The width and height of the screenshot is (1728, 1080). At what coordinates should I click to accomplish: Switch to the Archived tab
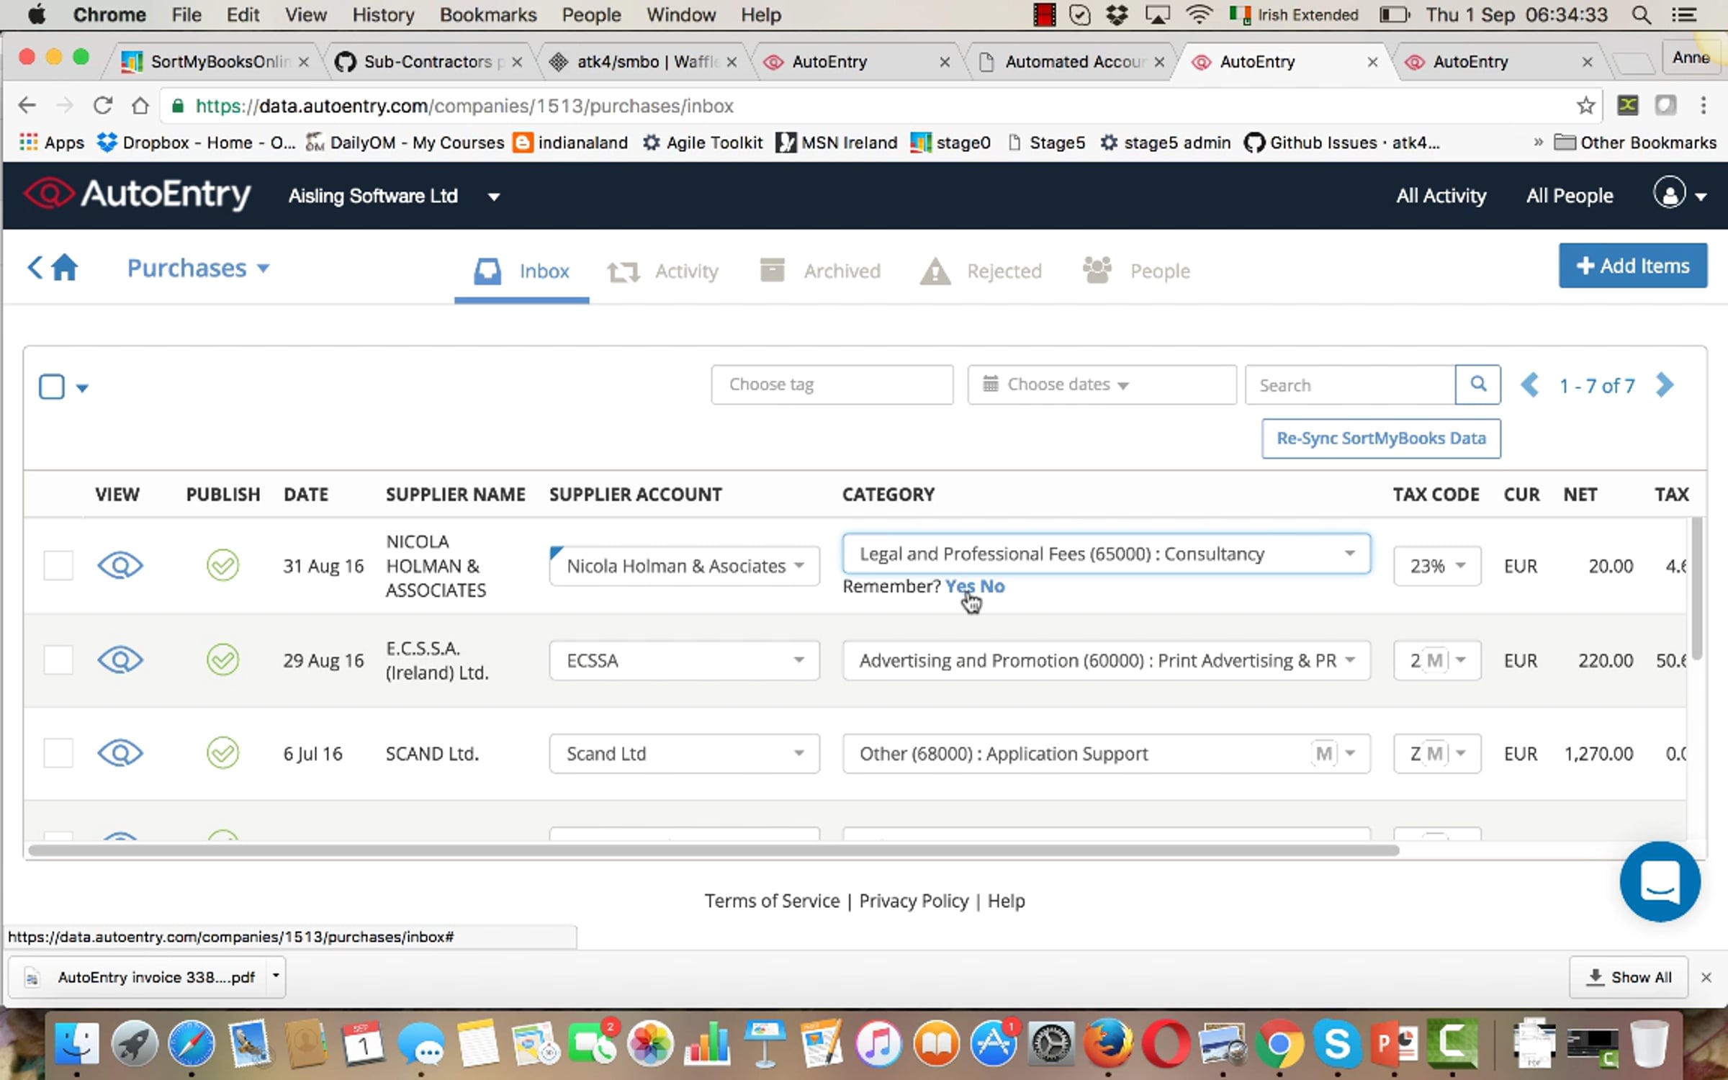820,271
